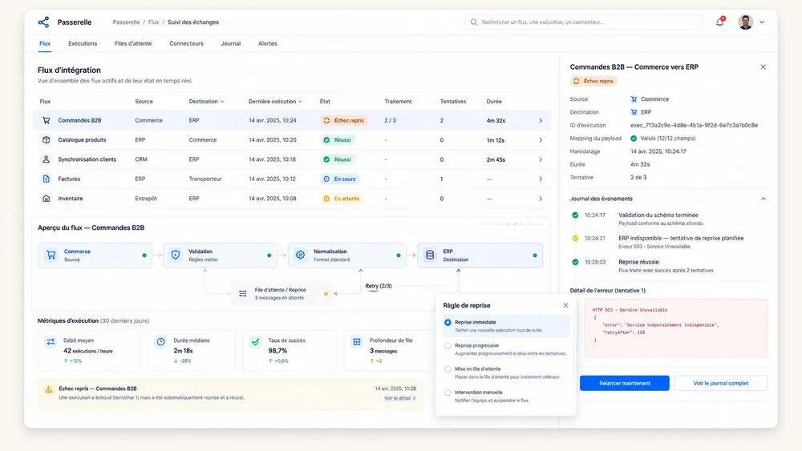This screenshot has height=451, width=802.
Task: Expand the Commandes B2B row chevron
Action: point(541,120)
